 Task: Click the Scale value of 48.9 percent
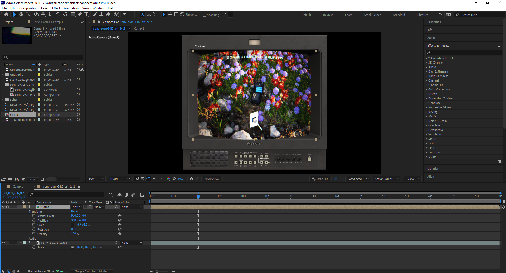[x=79, y=225]
